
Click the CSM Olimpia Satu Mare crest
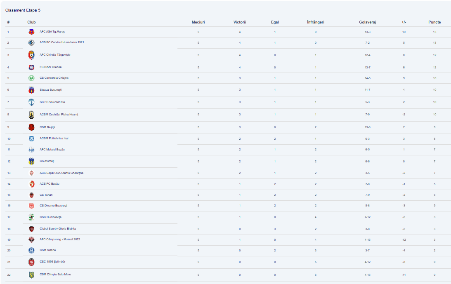coord(31,275)
